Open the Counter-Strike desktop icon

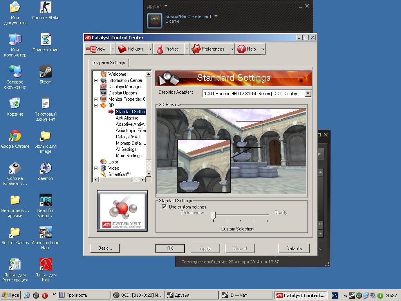[x=45, y=11]
